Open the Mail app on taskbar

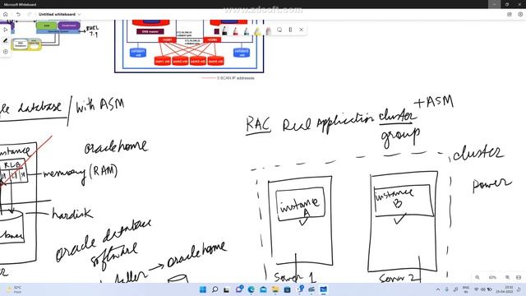263,289
